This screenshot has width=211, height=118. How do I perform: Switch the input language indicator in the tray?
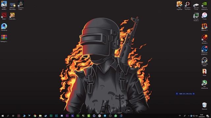coord(180,116)
